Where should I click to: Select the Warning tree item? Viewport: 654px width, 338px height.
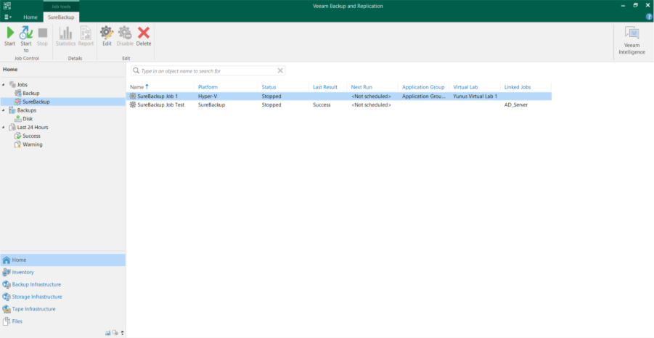(32, 144)
